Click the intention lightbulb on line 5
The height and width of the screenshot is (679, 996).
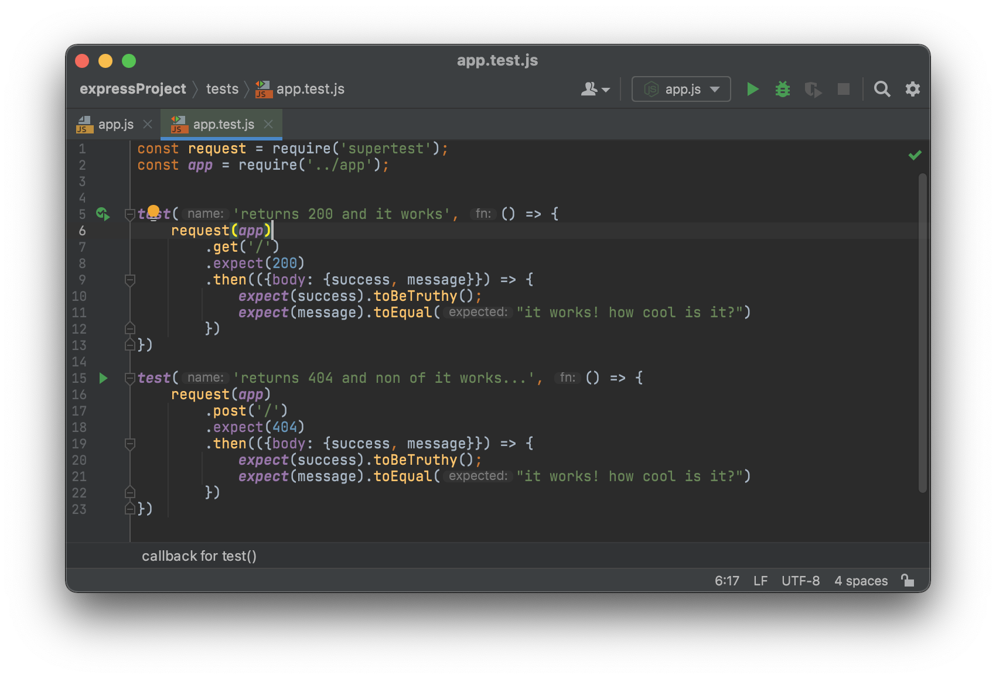point(154,211)
